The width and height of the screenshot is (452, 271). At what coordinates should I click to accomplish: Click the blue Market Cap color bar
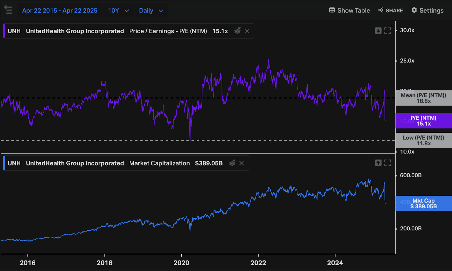[x=4, y=163]
